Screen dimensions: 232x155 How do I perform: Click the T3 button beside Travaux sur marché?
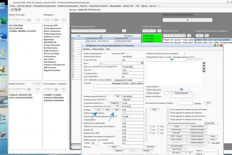click(118, 106)
